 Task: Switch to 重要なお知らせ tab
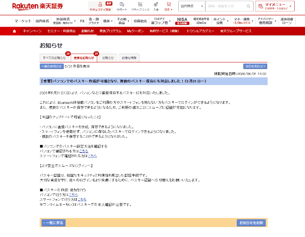84,58
